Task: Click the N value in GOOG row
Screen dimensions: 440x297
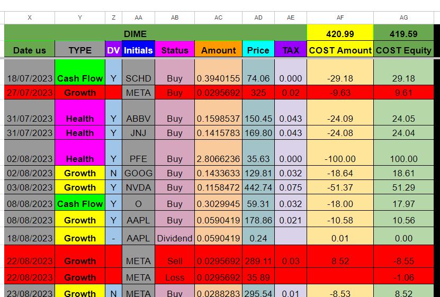Action: 113,173
